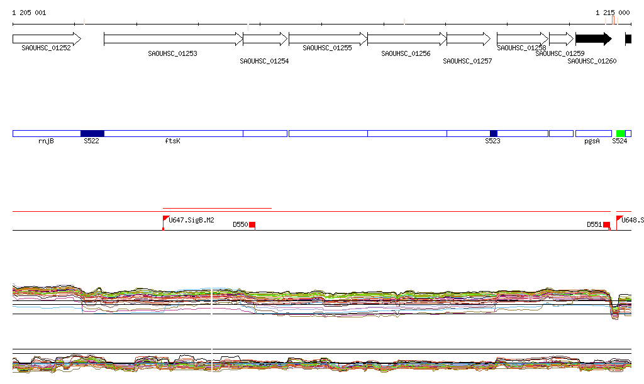
Task: Select the D550 red square marker
Action: 252,224
